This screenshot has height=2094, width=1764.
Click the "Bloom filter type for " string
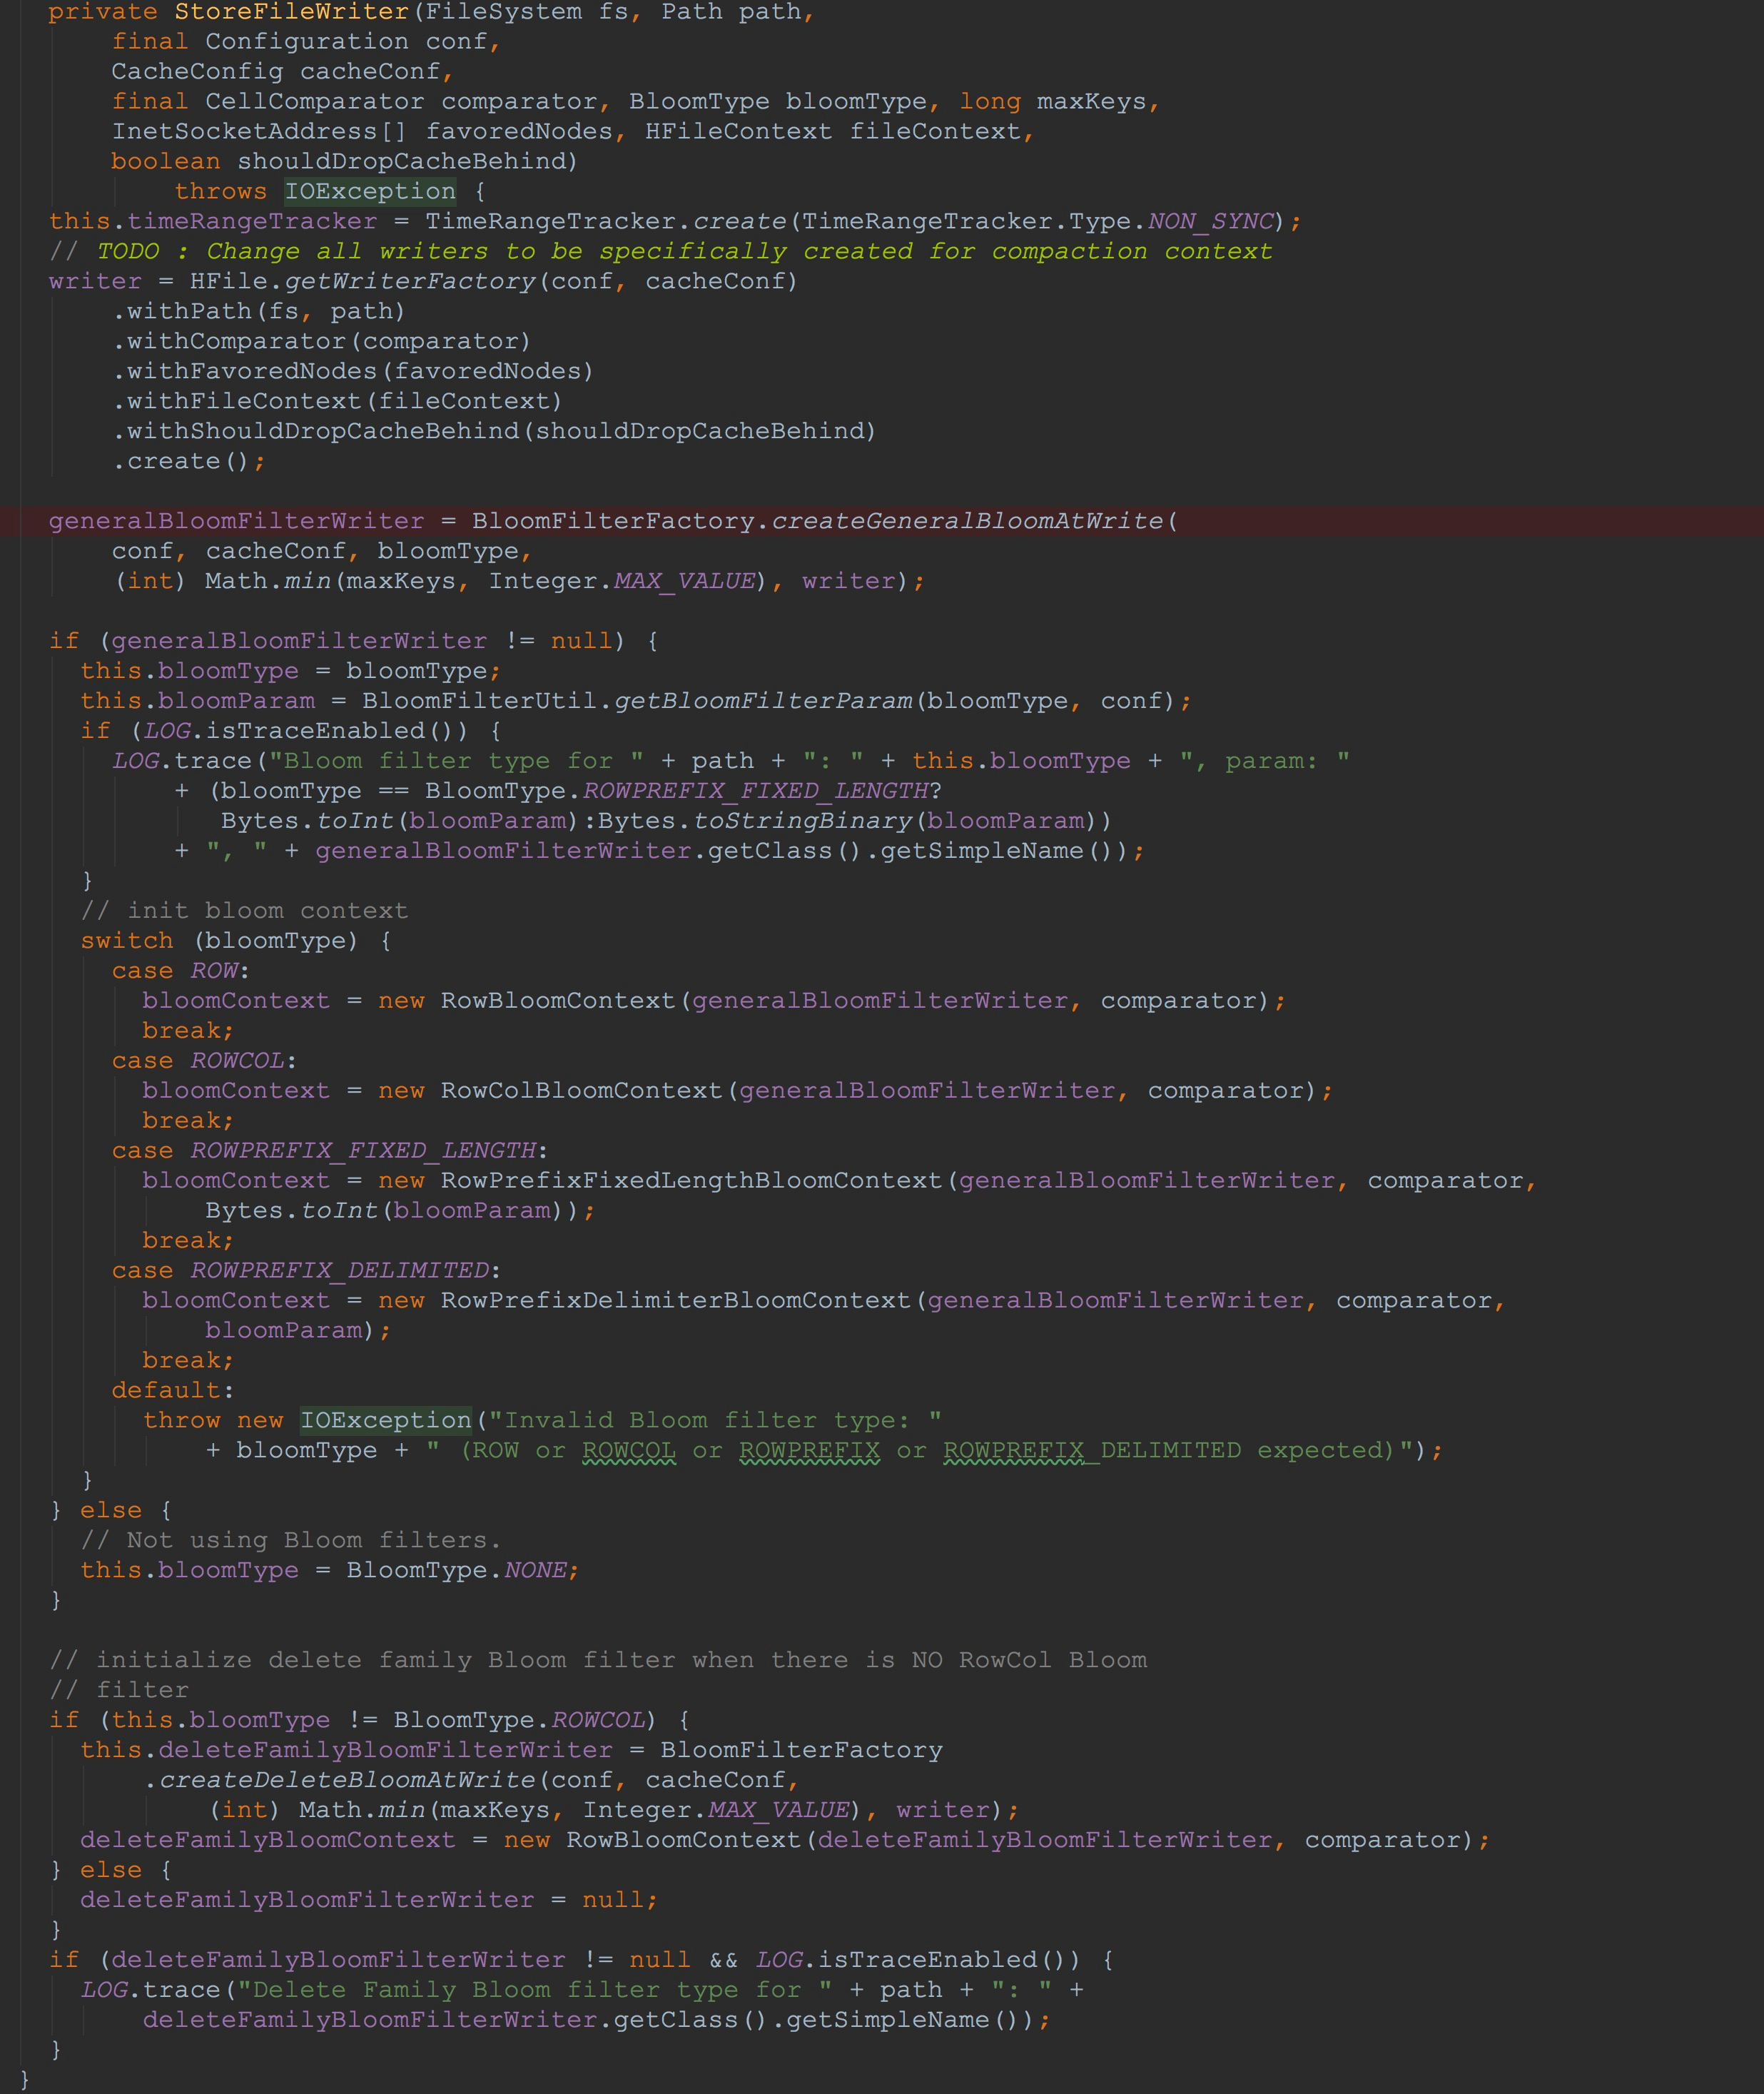tap(456, 761)
